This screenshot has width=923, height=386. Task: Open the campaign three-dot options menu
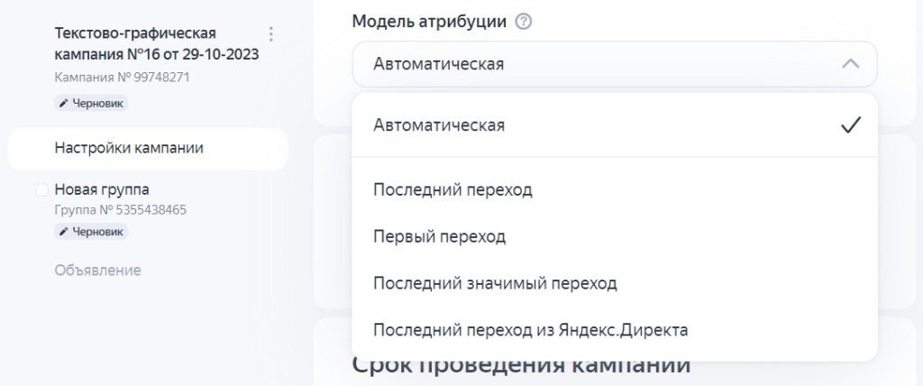tap(271, 34)
